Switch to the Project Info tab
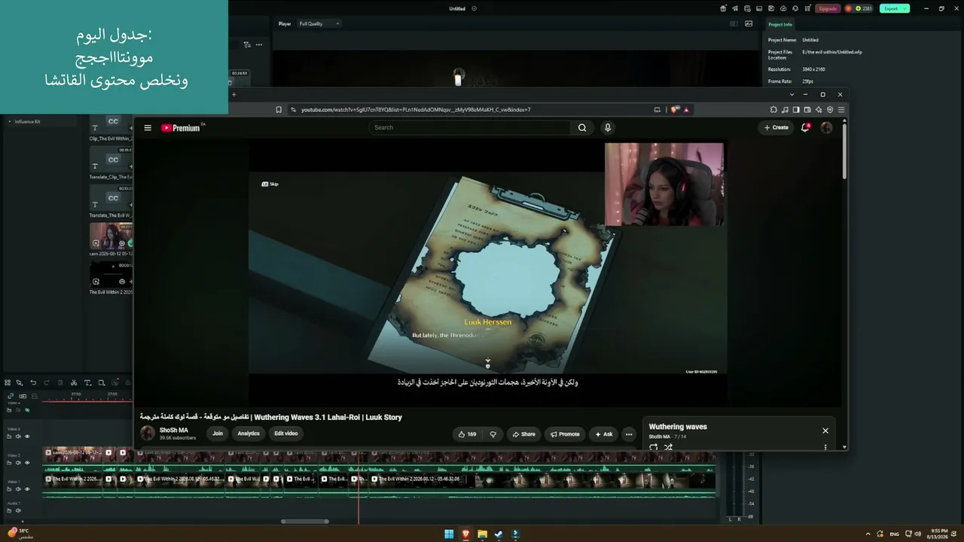 780,25
